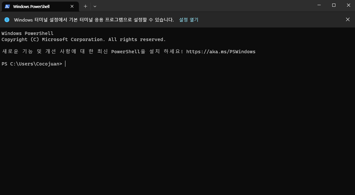Minimize the Windows Terminal window
This screenshot has height=195, width=355.
tap(319, 5)
